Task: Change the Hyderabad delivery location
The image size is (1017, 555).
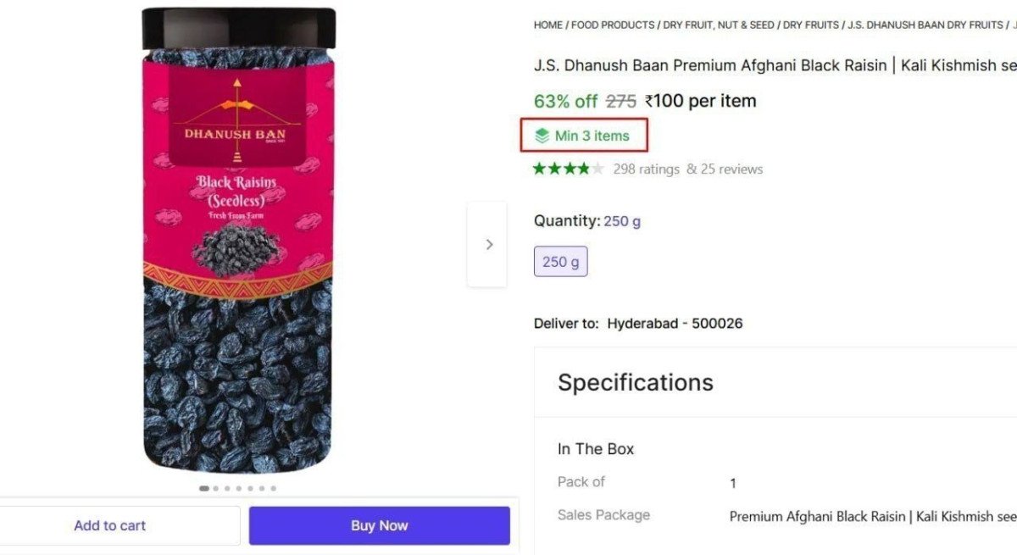Action: pos(675,323)
